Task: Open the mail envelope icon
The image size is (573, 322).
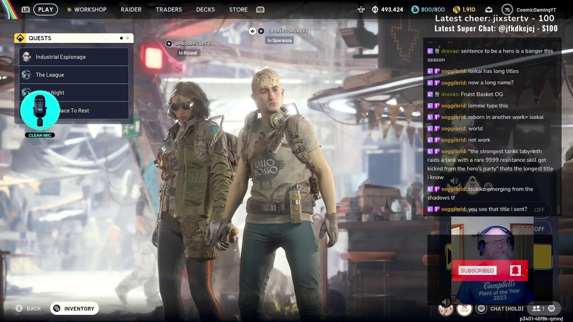Action: coord(489,9)
